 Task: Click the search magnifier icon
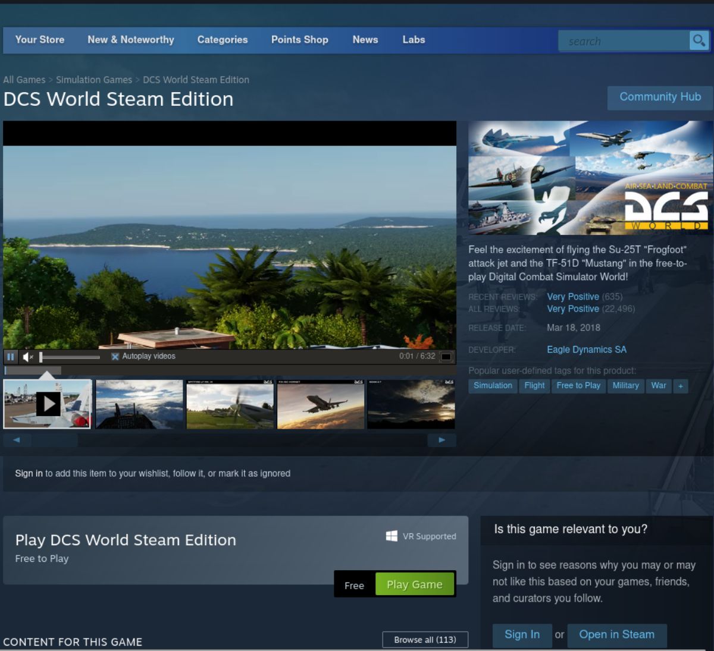coord(699,40)
